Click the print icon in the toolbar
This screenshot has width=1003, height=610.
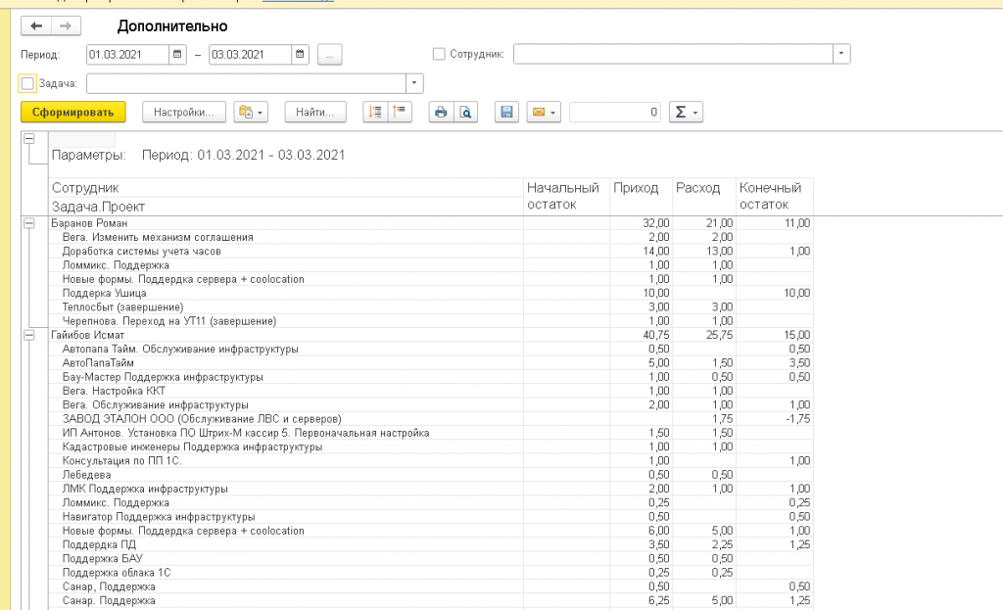pos(441,113)
